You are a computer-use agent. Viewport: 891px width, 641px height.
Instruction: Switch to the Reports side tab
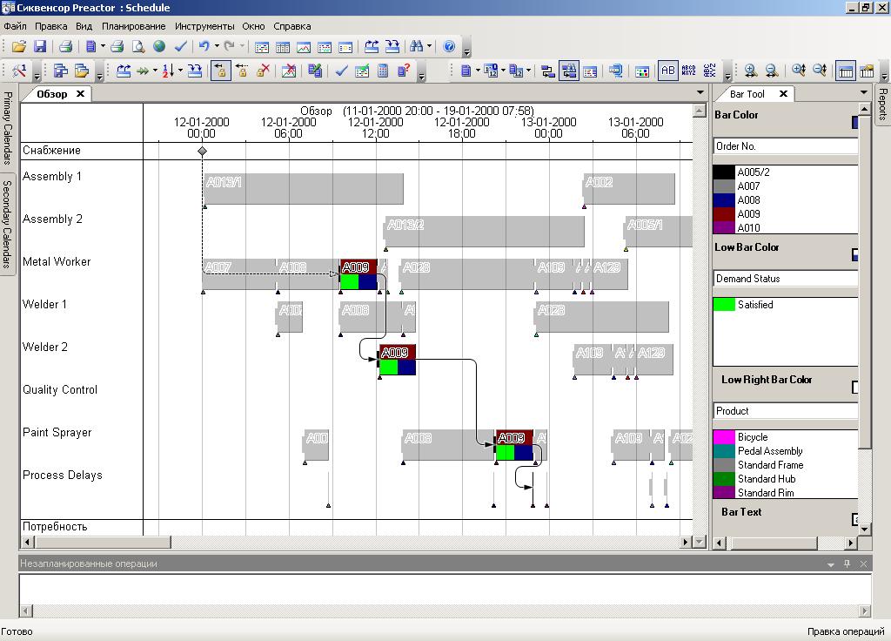[x=882, y=105]
